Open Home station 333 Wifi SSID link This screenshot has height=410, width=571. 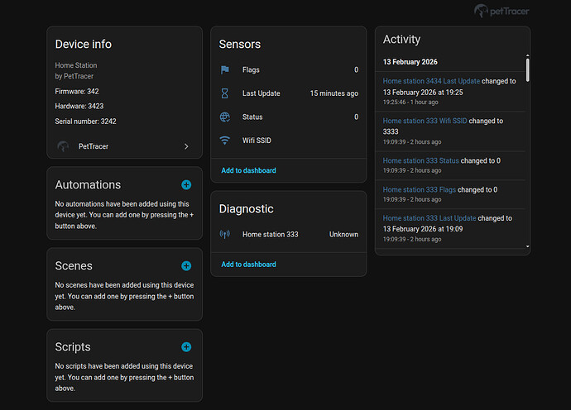tap(426, 121)
